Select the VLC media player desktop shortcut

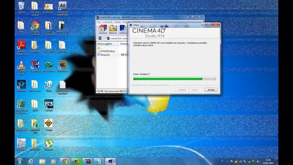click(x=22, y=67)
